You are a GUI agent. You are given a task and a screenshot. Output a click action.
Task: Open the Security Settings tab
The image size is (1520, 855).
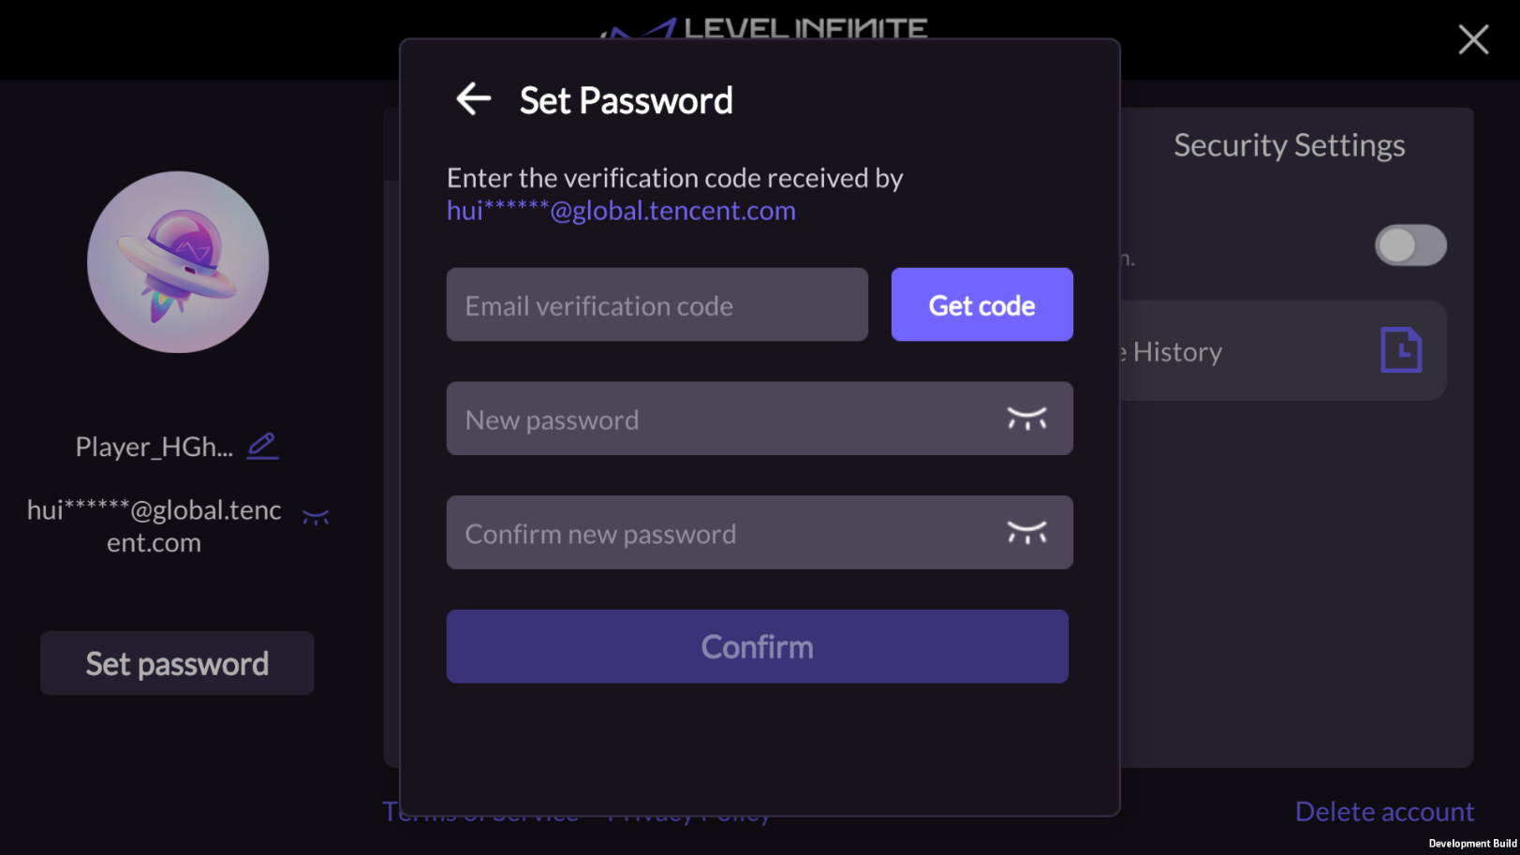(x=1289, y=145)
